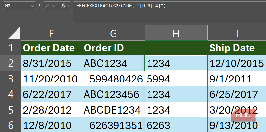Select cell showing 6263

[x=176, y=125]
